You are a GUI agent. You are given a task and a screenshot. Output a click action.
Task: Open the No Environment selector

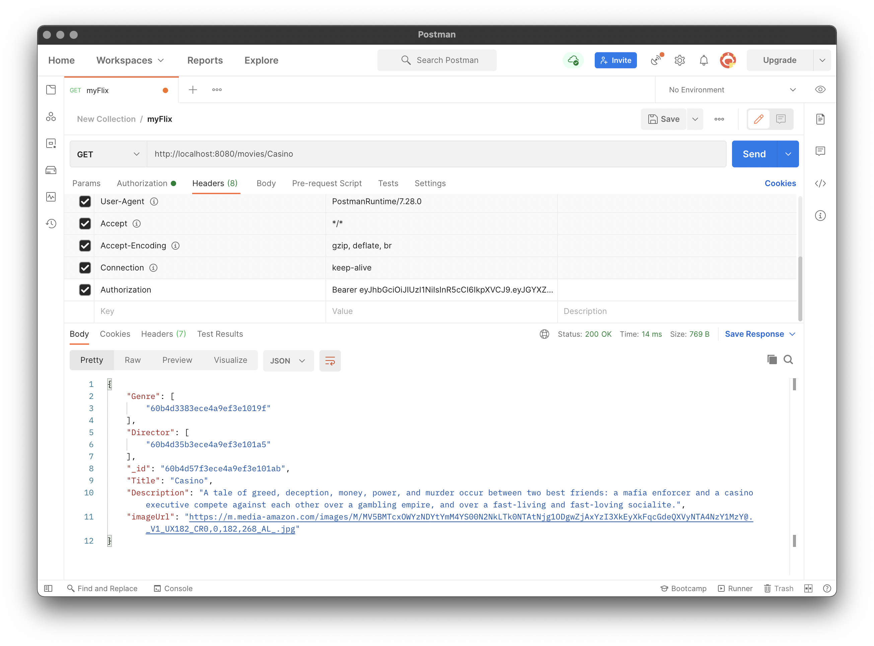732,90
